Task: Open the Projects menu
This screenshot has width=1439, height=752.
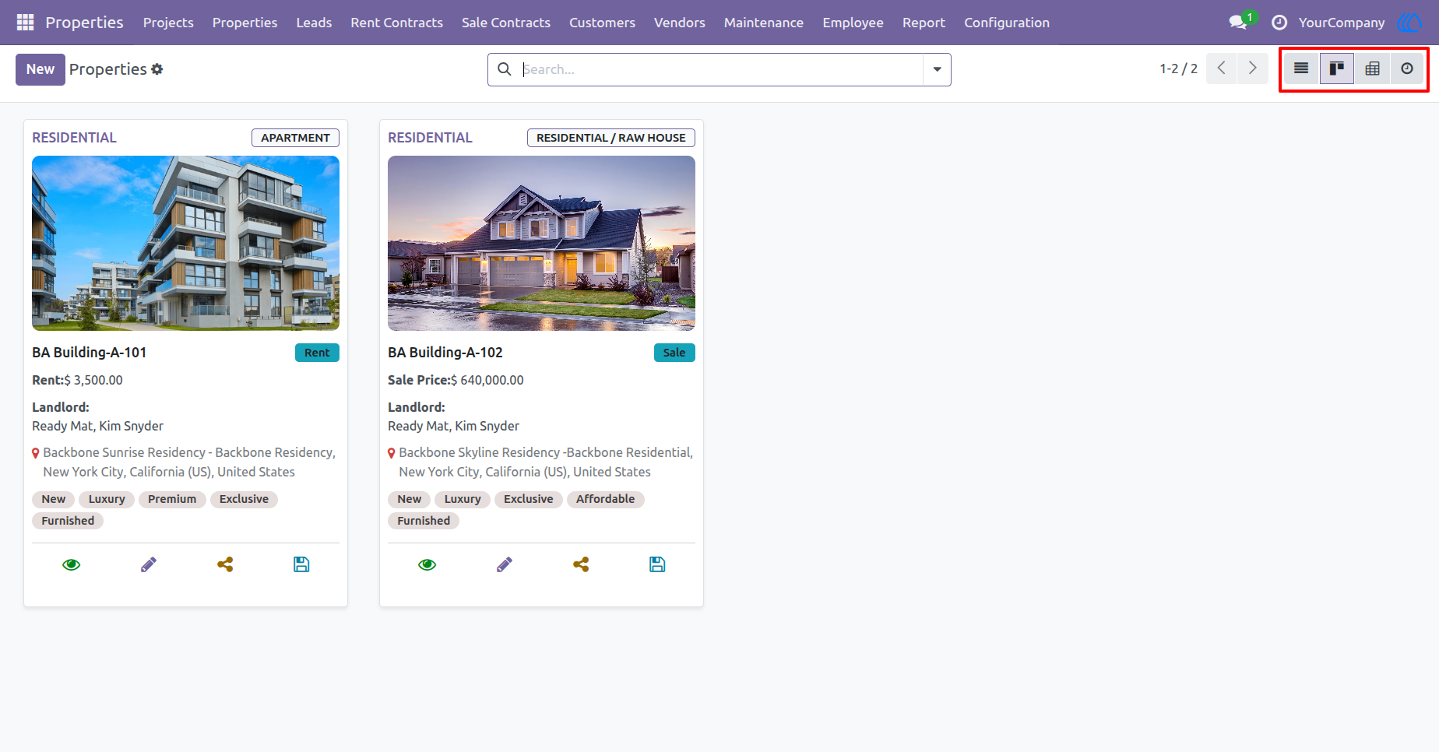Action: click(168, 23)
